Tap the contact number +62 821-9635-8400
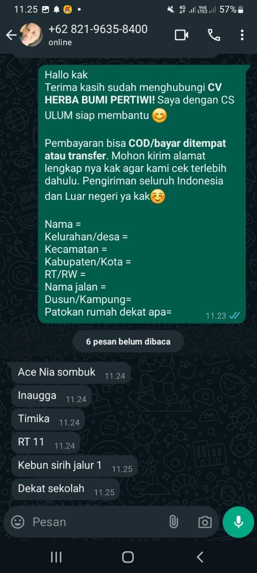This screenshot has width=257, height=573. [98, 29]
